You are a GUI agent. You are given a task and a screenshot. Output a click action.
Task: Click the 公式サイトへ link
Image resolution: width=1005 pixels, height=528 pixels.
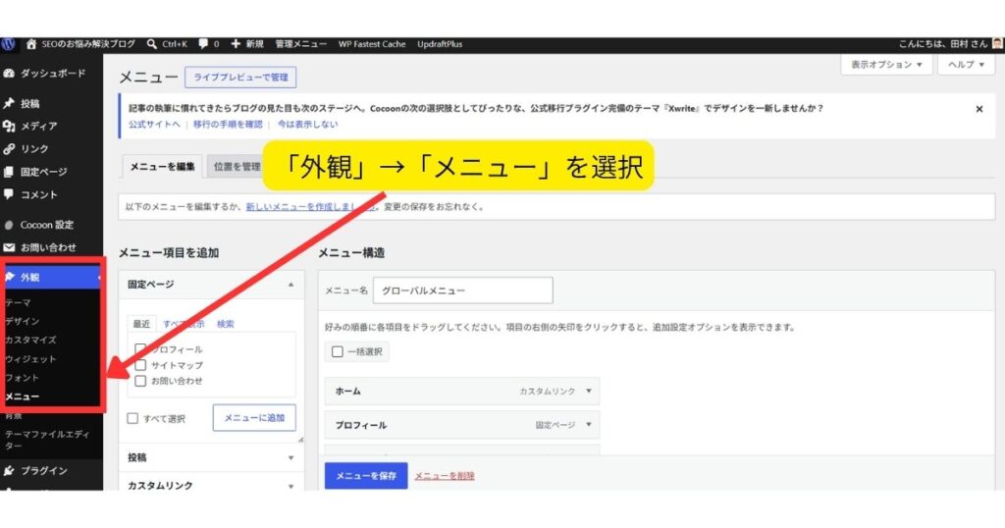[x=154, y=125]
